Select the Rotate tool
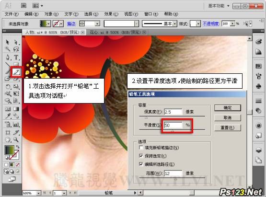266x197 pixels. (x=8, y=87)
